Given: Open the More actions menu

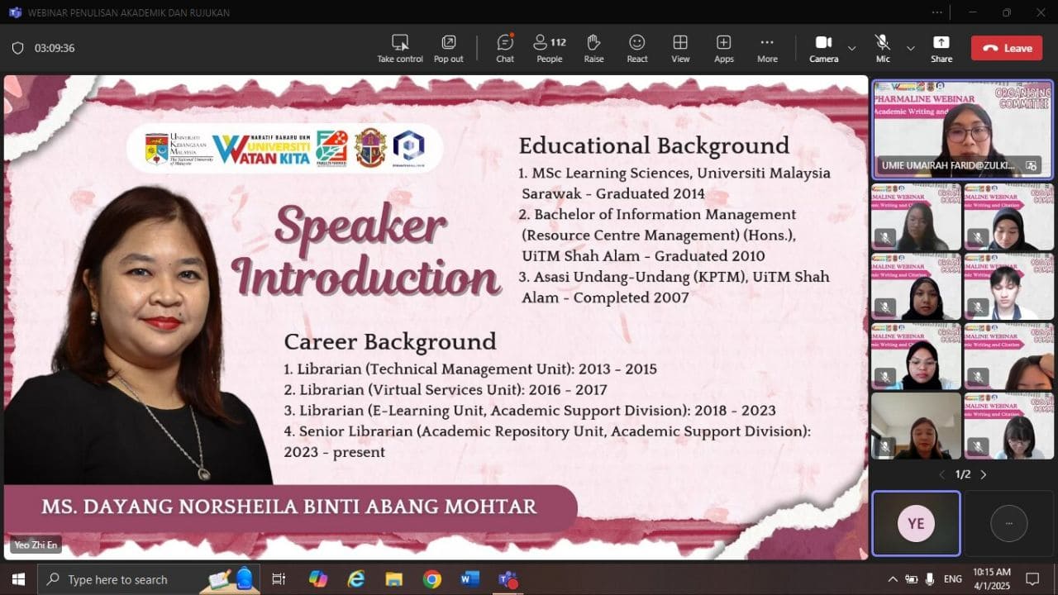Looking at the screenshot, I should (x=766, y=48).
